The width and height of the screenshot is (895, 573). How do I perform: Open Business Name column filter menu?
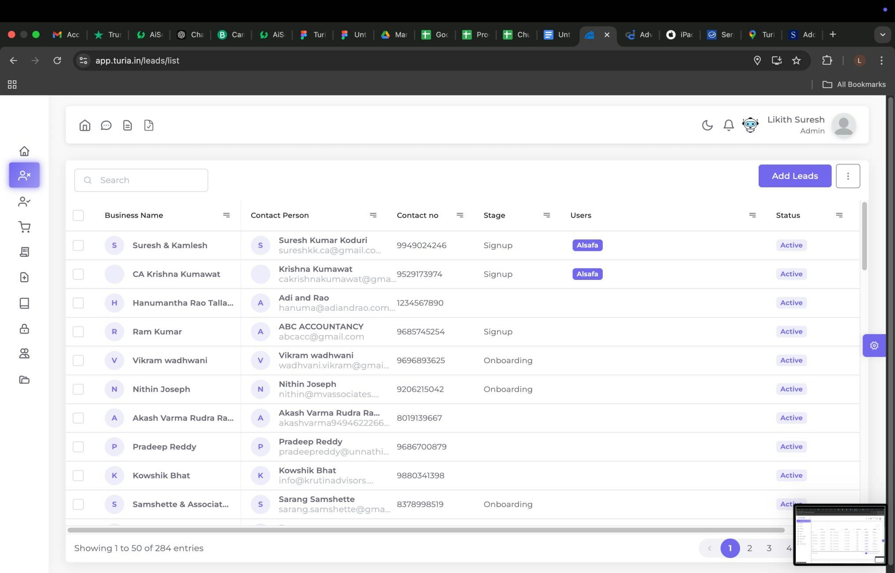pos(226,215)
